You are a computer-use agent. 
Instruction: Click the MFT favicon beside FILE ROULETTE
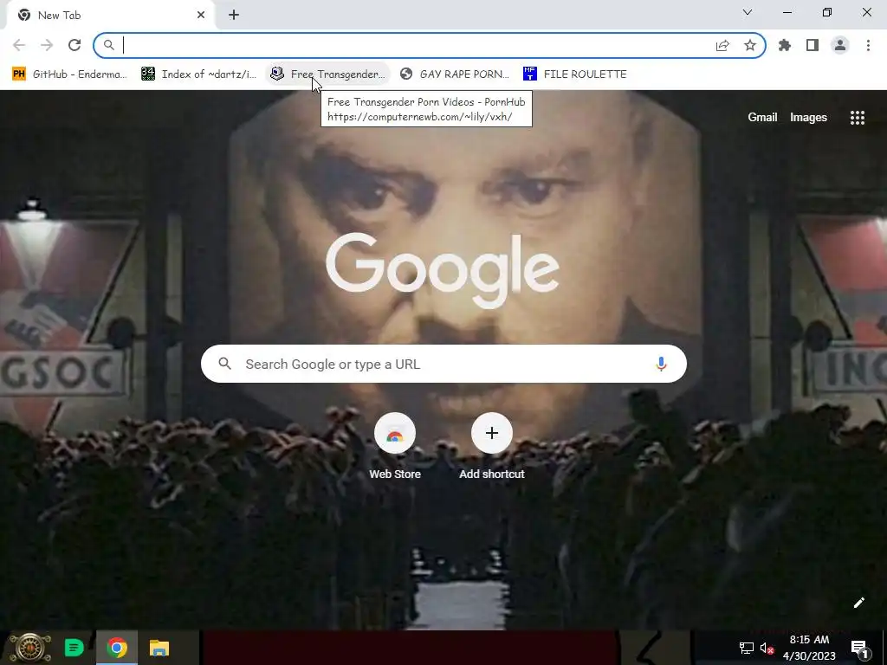click(x=529, y=74)
